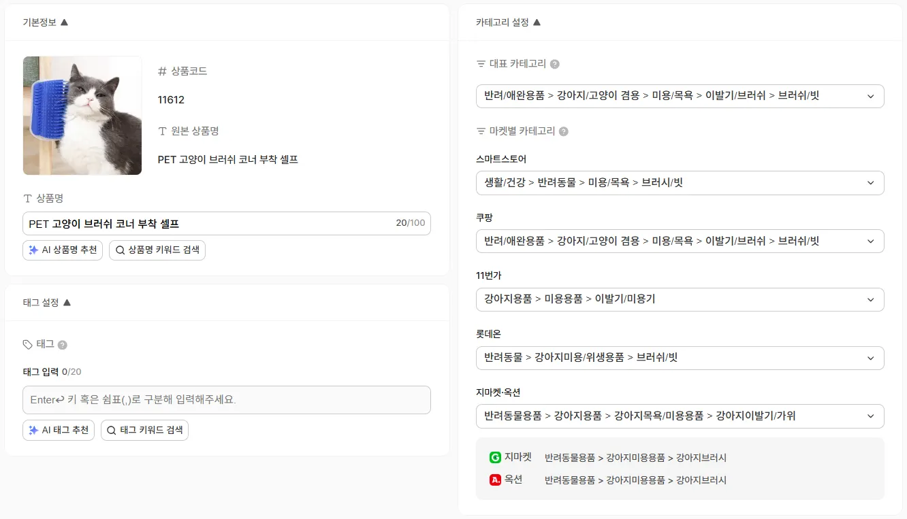The width and height of the screenshot is (907, 519).
Task: Collapse the 카테고리 설정 section
Action: [x=537, y=22]
